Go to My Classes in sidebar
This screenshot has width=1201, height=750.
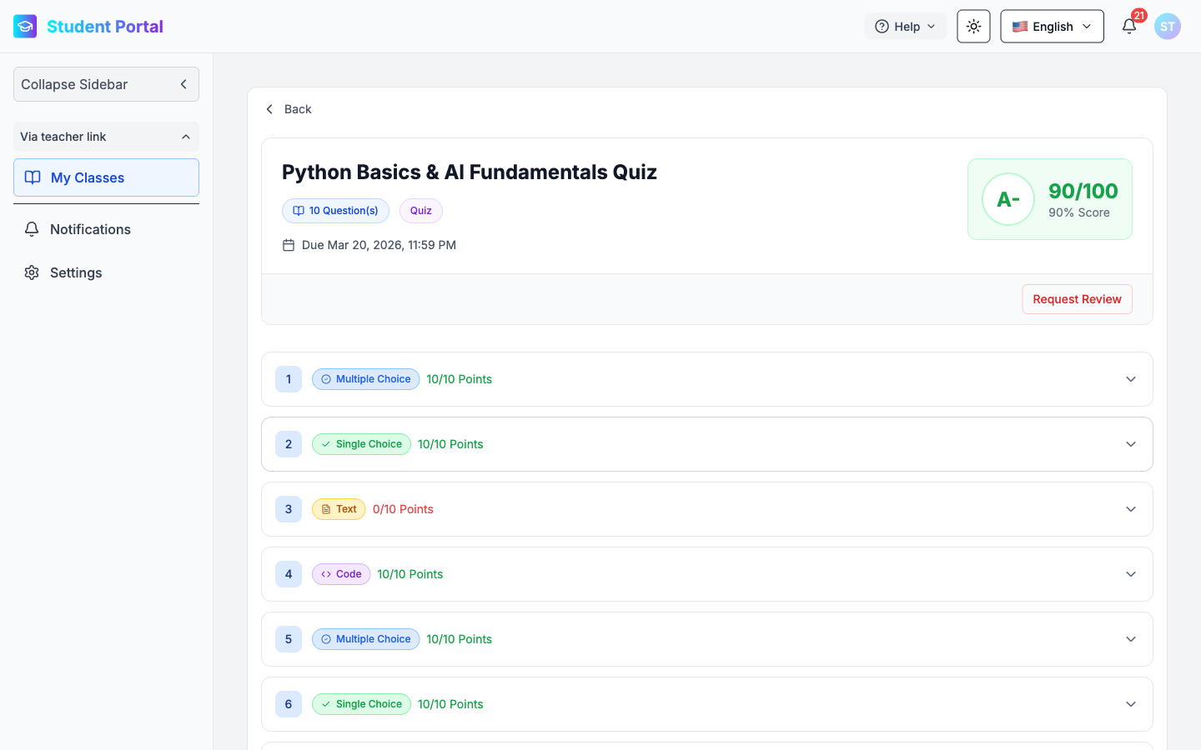click(x=106, y=177)
